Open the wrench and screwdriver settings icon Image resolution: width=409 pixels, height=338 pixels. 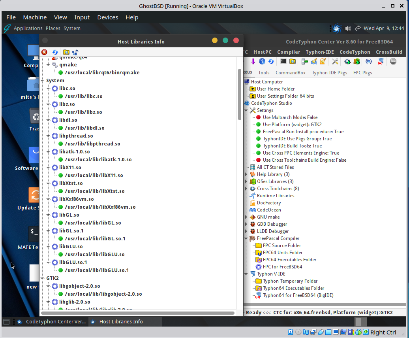point(335,61)
